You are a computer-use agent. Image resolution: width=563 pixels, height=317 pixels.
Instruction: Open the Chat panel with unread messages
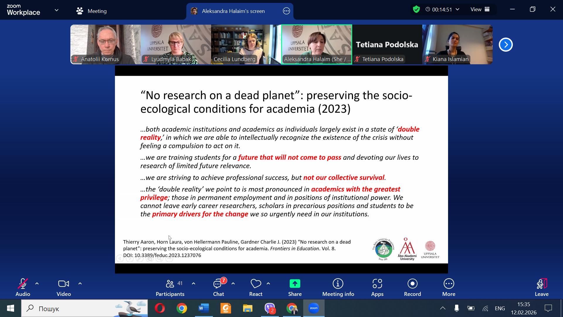(218, 287)
